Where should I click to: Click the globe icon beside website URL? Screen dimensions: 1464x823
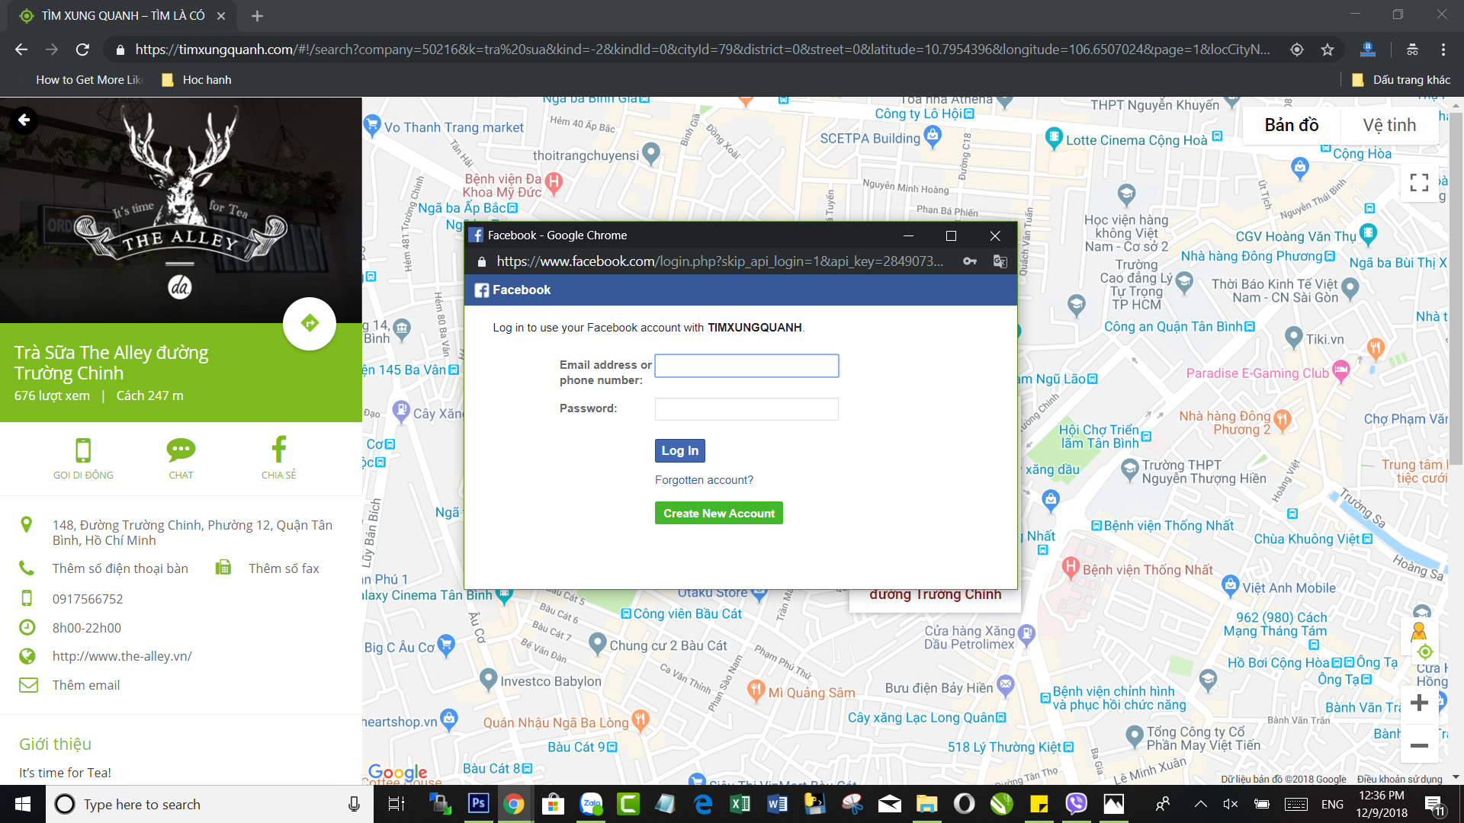click(x=27, y=656)
